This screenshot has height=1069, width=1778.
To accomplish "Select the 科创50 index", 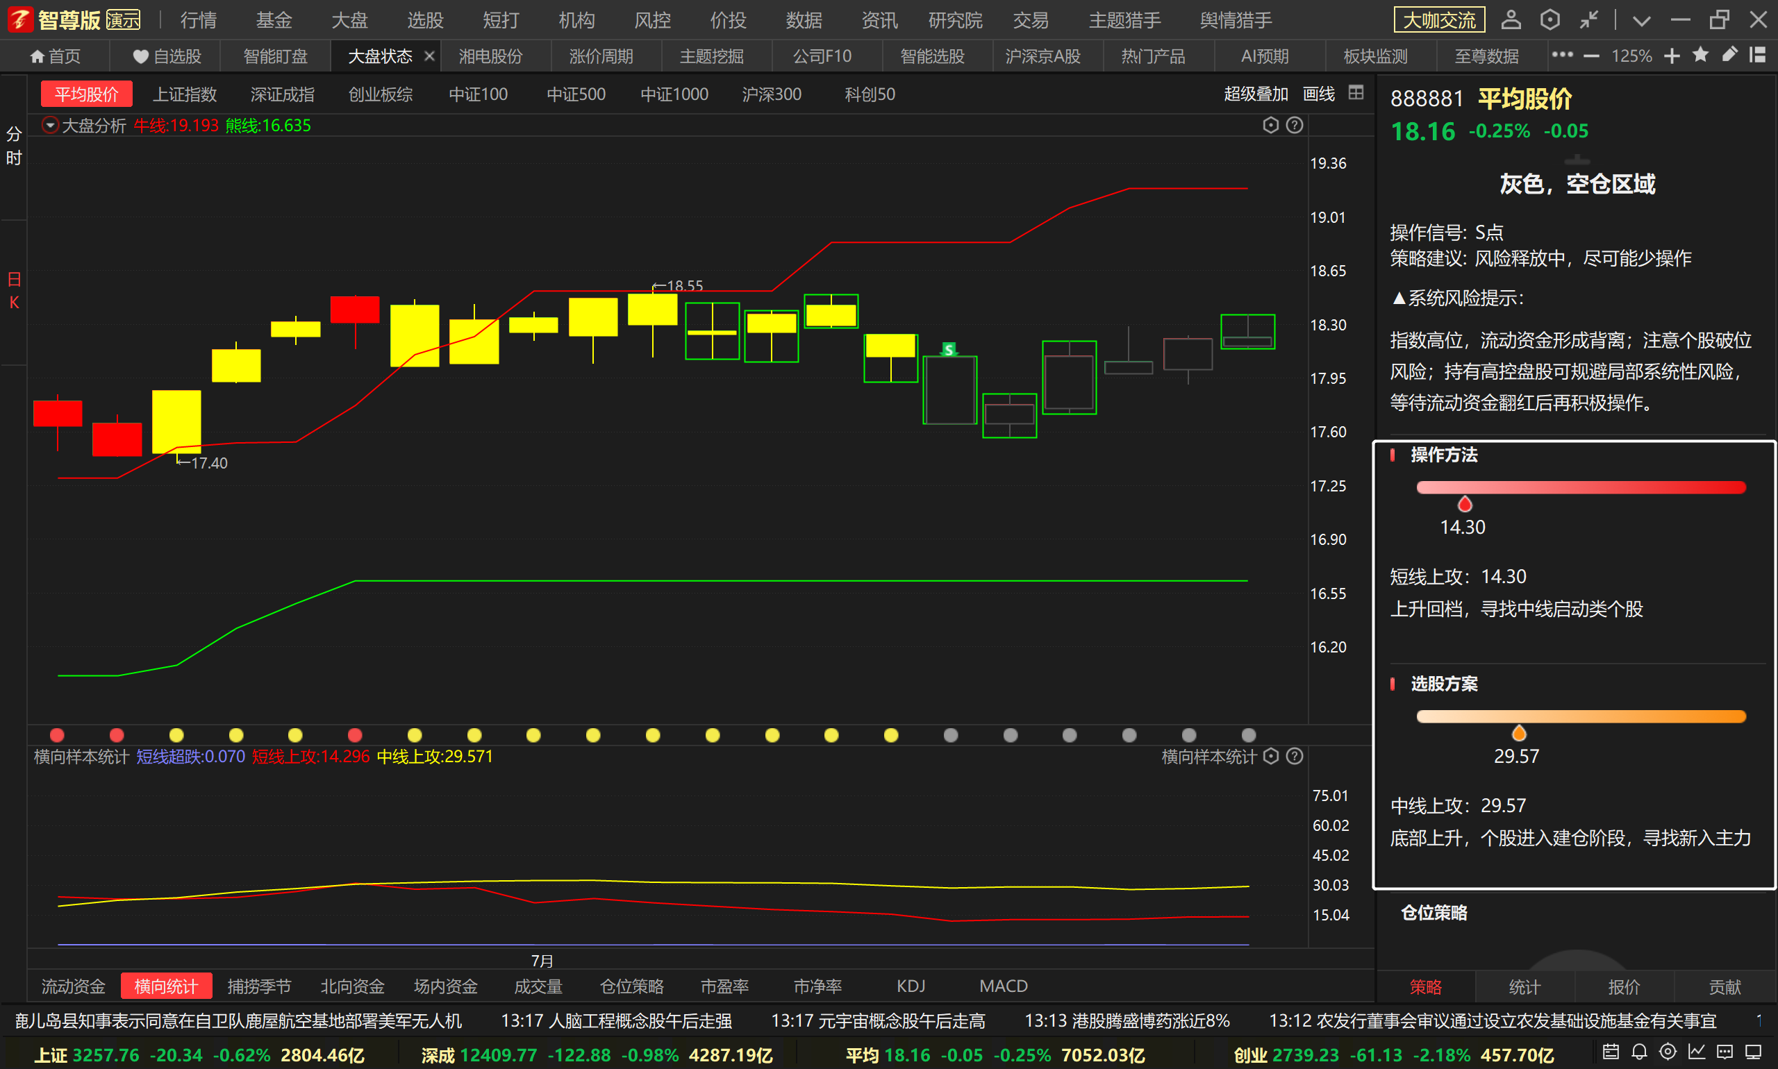I will (x=869, y=94).
